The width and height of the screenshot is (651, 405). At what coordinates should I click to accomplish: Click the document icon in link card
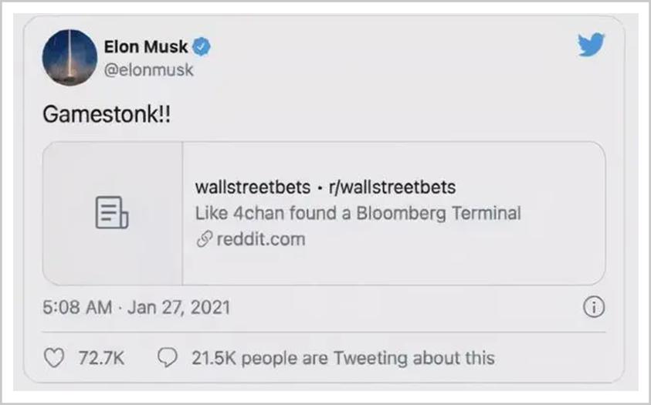click(x=112, y=213)
